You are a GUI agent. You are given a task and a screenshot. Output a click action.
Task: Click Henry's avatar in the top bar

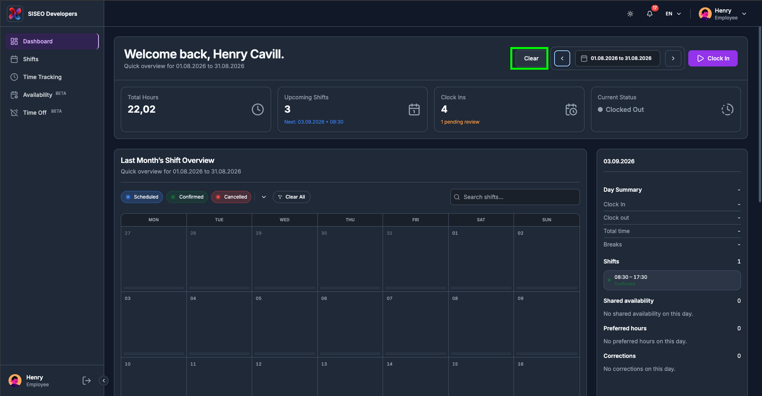click(x=705, y=14)
